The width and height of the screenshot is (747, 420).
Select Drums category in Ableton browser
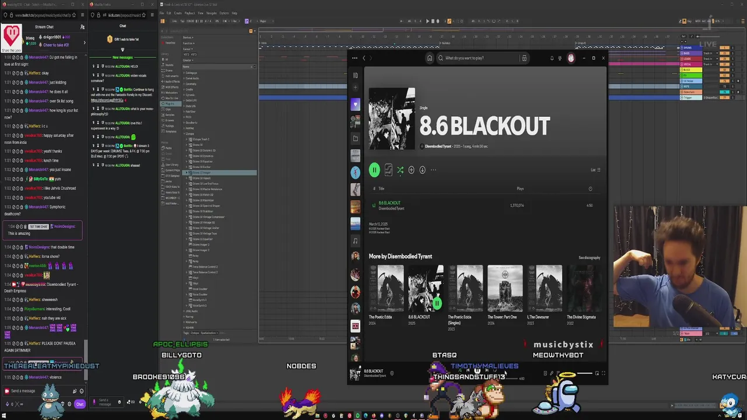[x=167, y=71]
